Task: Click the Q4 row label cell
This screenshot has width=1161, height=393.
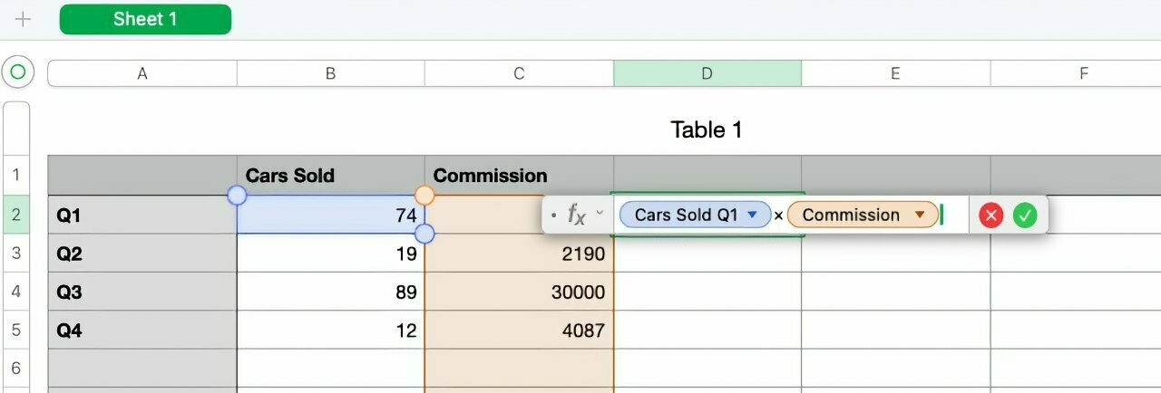Action: click(x=142, y=331)
